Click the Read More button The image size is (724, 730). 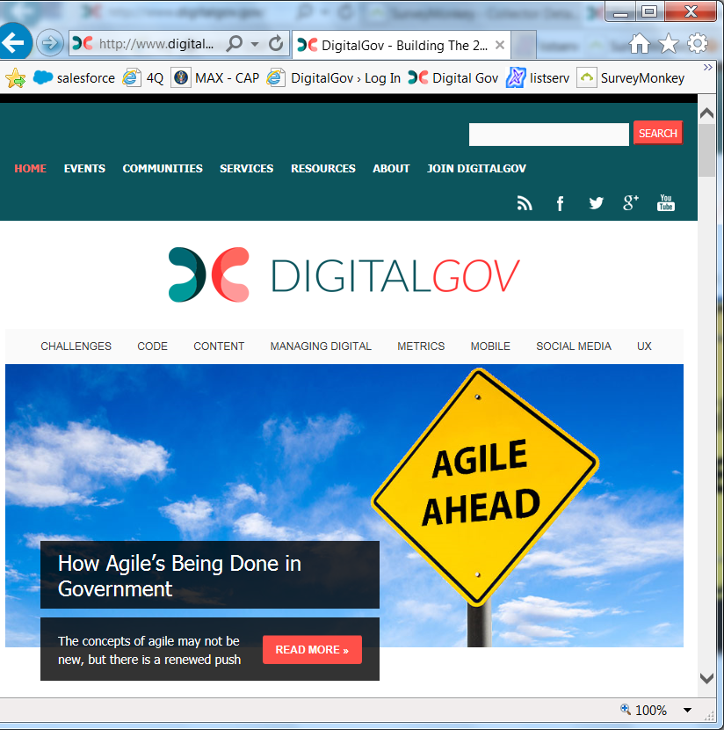[x=312, y=650]
